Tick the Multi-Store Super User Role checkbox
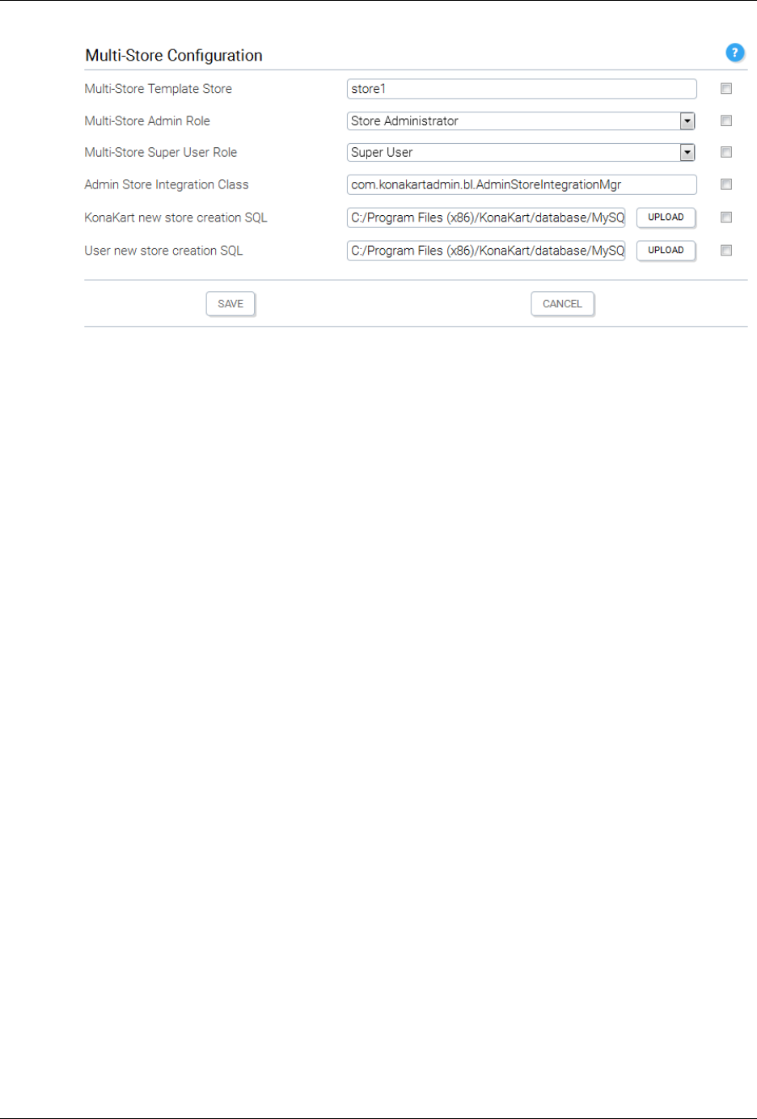 click(726, 152)
